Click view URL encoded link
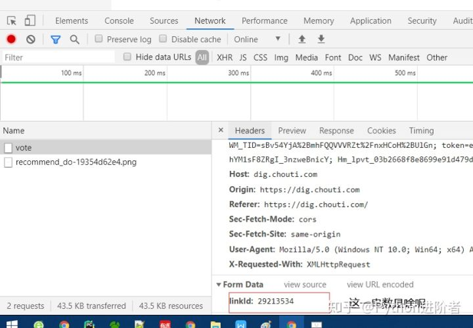The height and width of the screenshot is (328, 473). click(x=380, y=285)
